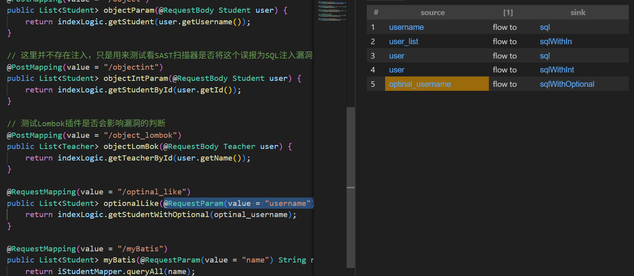Screen dimensions: 634x276
Task: Jump to the sqlWithInt sink
Action: point(557,70)
